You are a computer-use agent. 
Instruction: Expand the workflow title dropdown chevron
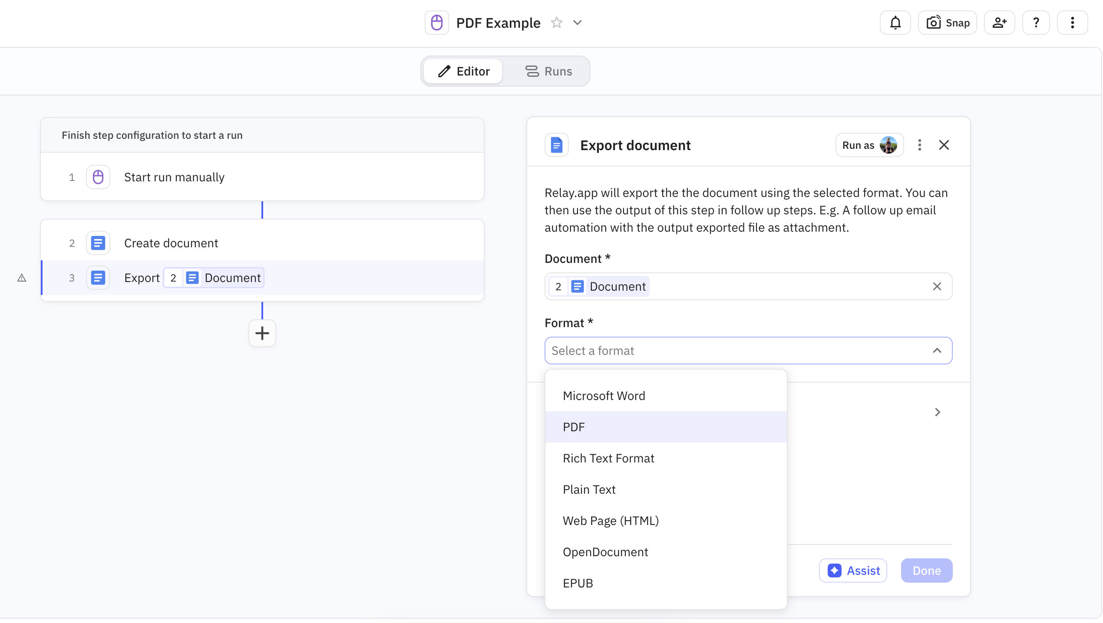tap(577, 23)
